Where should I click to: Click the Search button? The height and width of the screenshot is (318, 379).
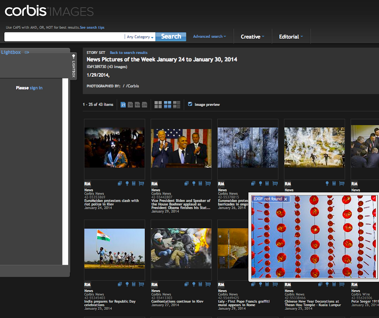[x=171, y=37]
